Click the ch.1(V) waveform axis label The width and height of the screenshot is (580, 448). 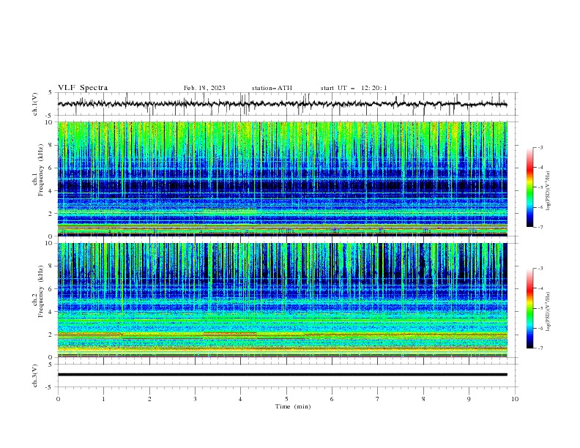coord(35,104)
